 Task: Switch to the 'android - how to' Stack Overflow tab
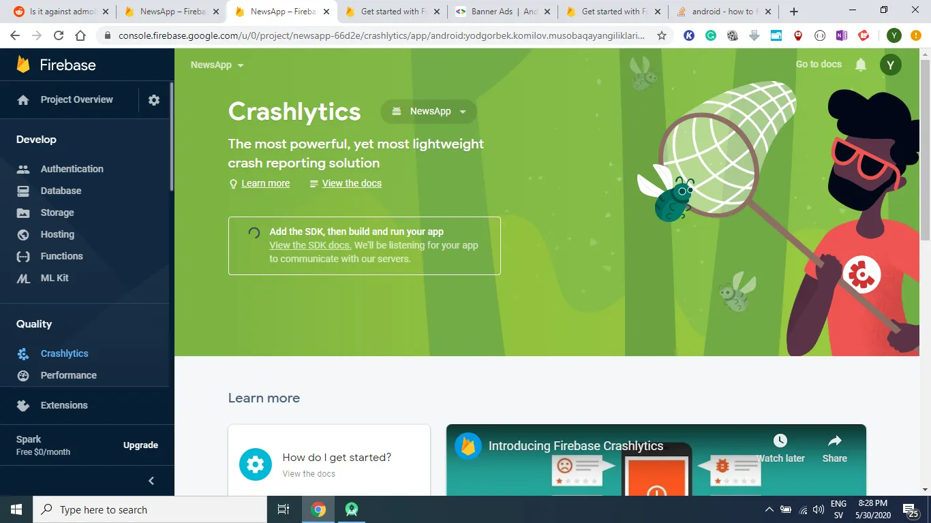pos(724,12)
